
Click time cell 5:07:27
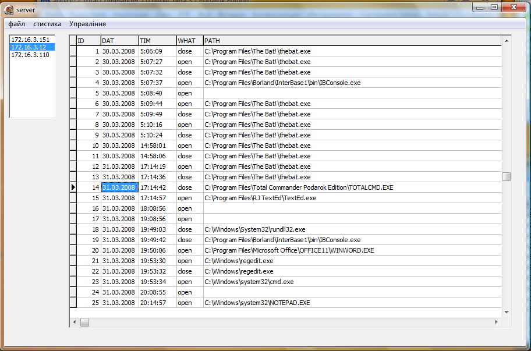[x=158, y=62]
